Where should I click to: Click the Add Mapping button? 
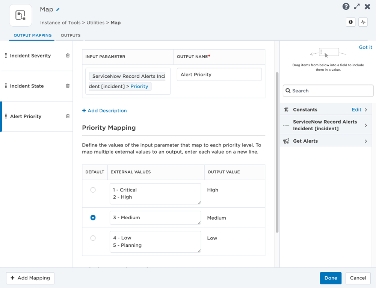click(30, 278)
